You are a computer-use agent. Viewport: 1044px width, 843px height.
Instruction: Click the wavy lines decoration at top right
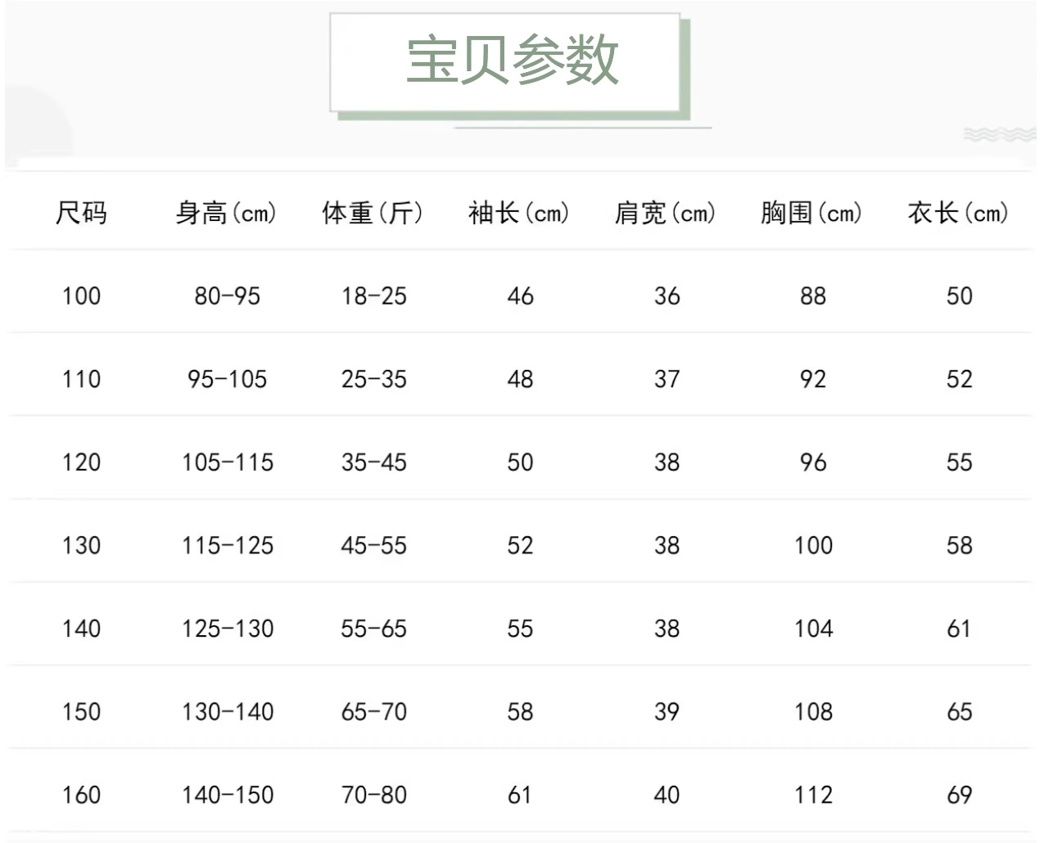pos(998,133)
